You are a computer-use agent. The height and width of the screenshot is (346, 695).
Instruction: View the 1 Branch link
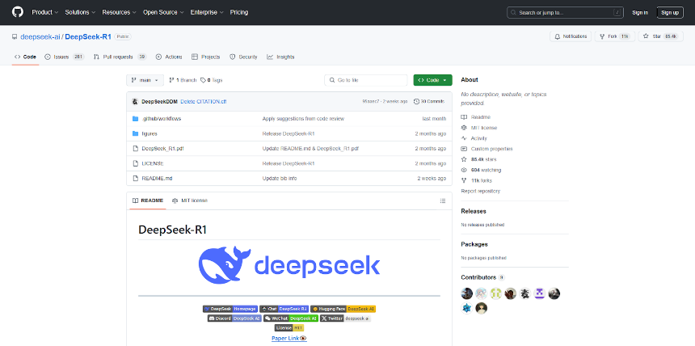point(183,80)
